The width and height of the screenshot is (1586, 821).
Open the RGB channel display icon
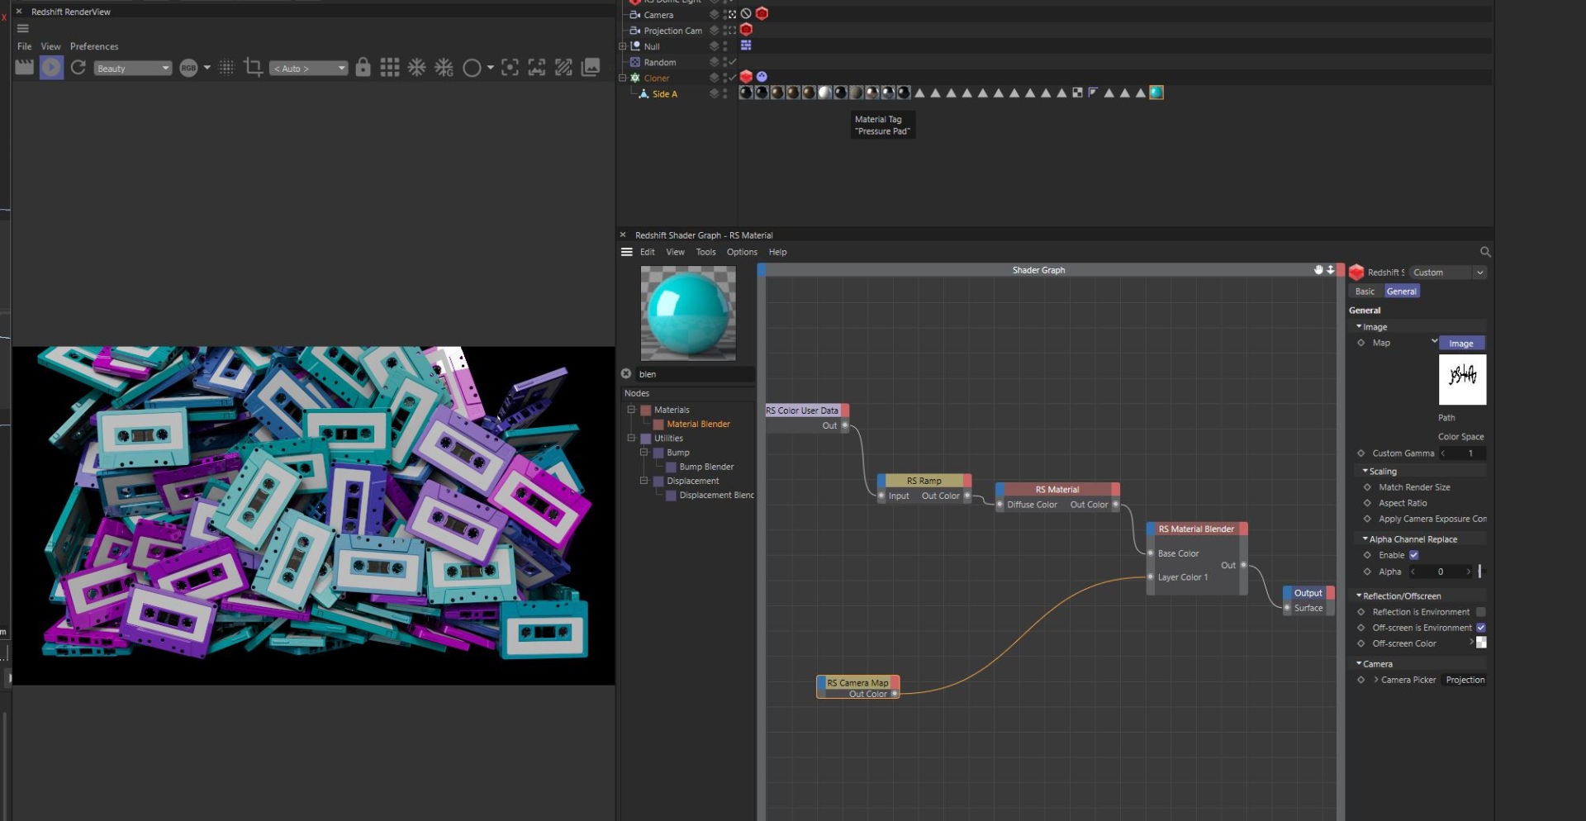(x=188, y=68)
